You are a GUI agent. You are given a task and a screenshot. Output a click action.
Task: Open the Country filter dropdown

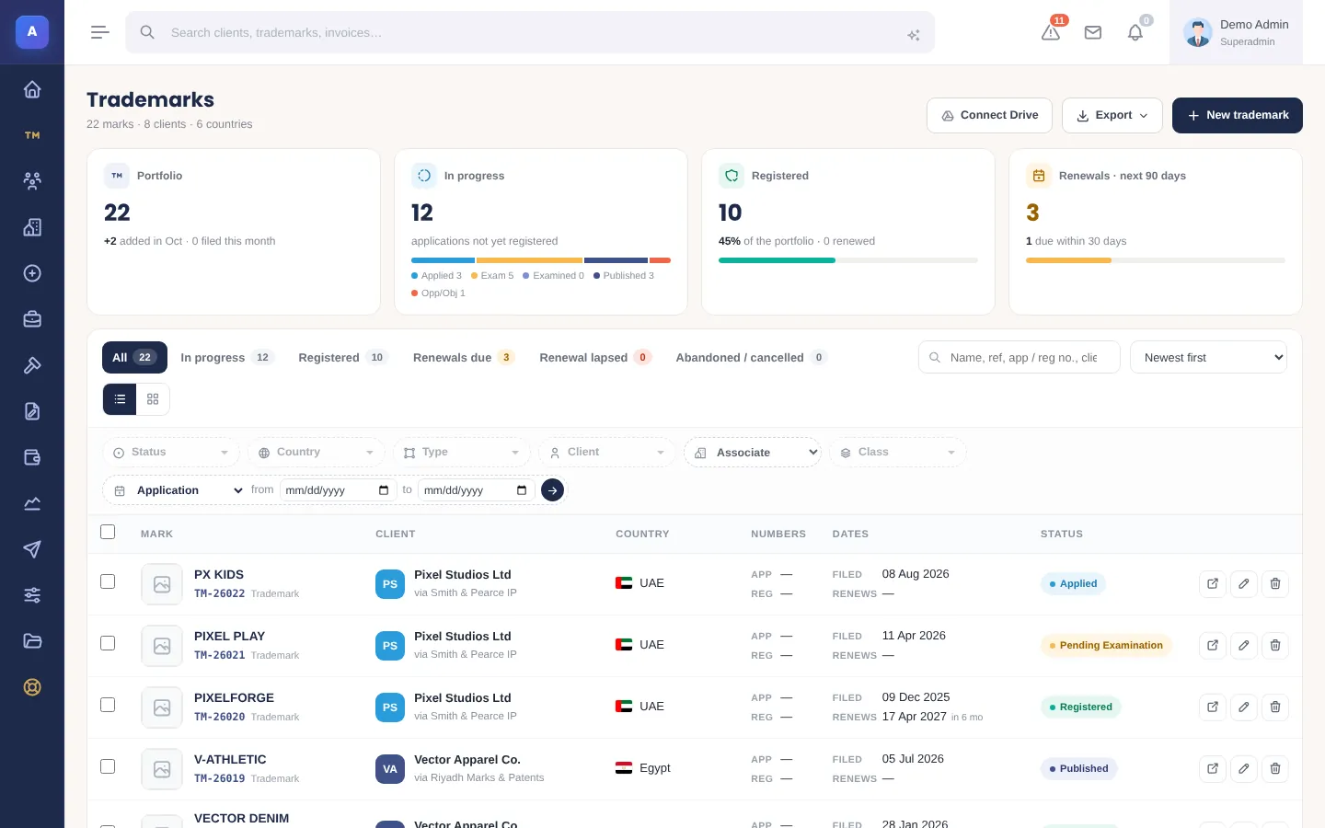pyautogui.click(x=317, y=453)
